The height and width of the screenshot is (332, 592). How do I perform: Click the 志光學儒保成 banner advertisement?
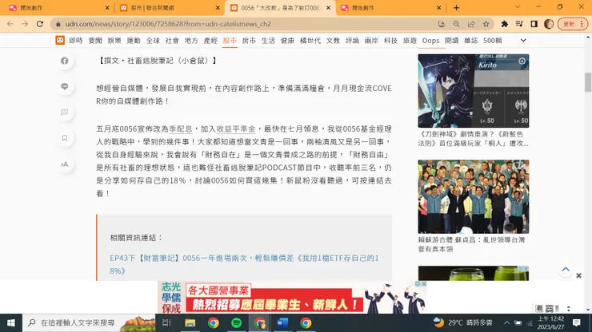coord(292,298)
